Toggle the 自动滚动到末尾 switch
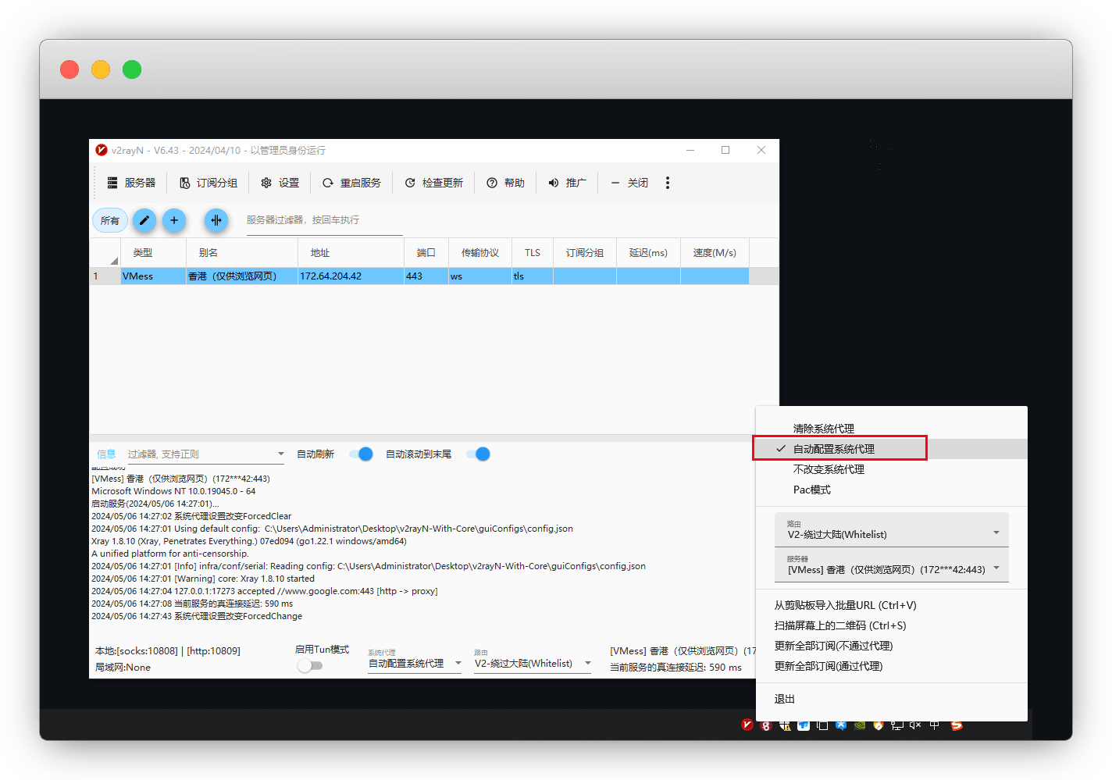Screen dimensions: 1112x780 click(478, 454)
